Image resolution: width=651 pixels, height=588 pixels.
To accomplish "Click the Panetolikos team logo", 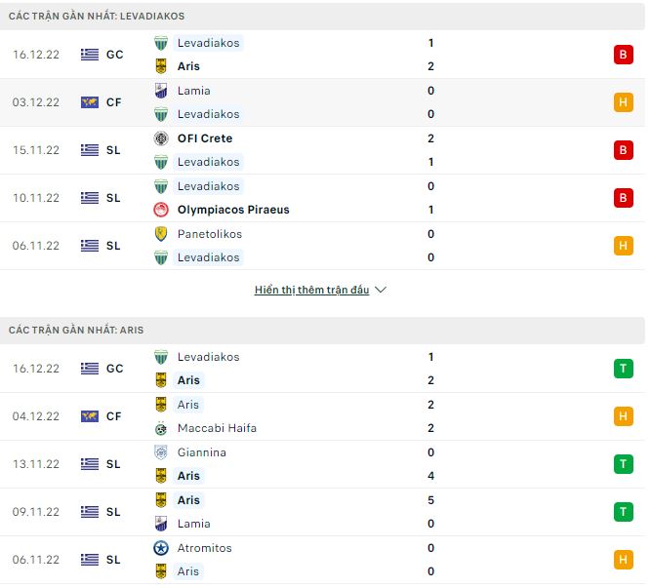I will pos(161,234).
